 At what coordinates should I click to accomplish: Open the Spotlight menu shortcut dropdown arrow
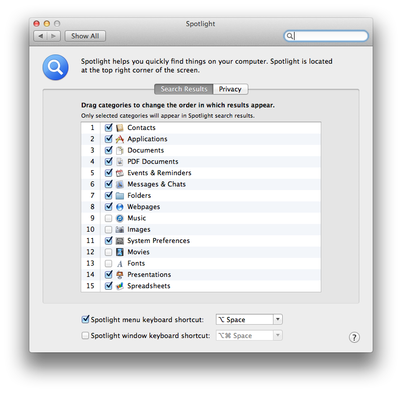click(278, 320)
